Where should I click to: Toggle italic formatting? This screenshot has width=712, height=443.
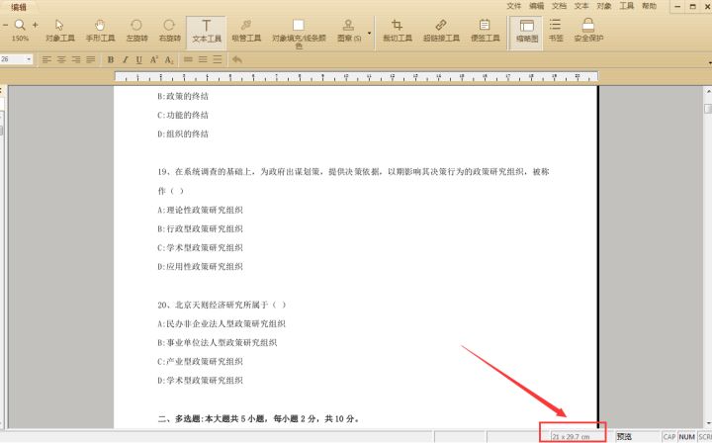click(126, 59)
